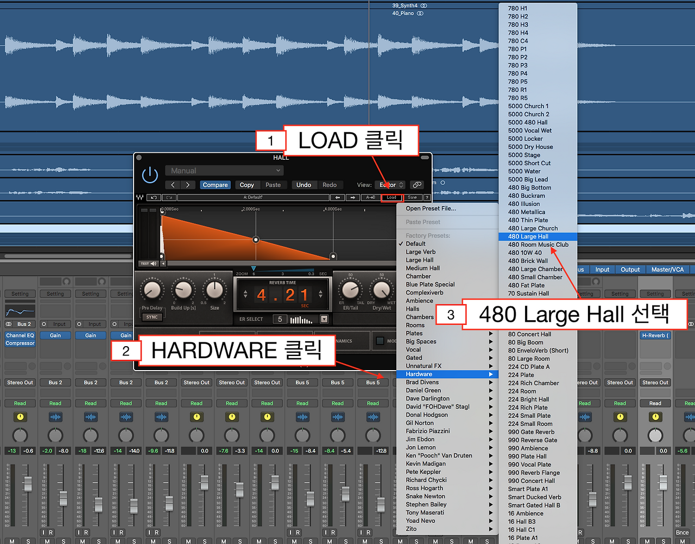Toggle the Compare button

[x=215, y=185]
